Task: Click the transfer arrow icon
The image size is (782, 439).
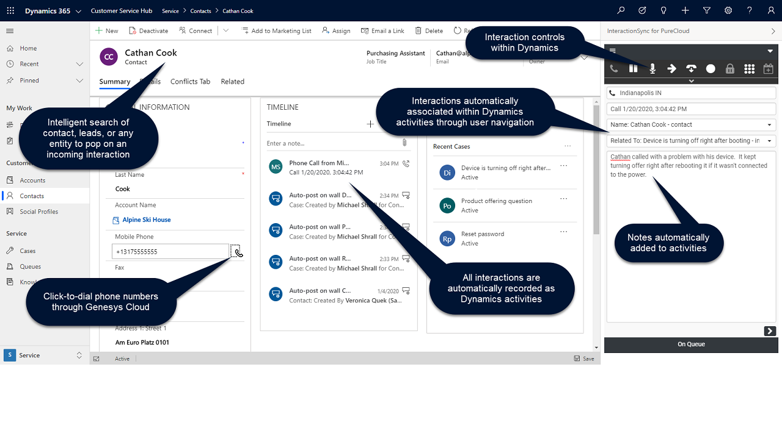Action: coord(672,69)
